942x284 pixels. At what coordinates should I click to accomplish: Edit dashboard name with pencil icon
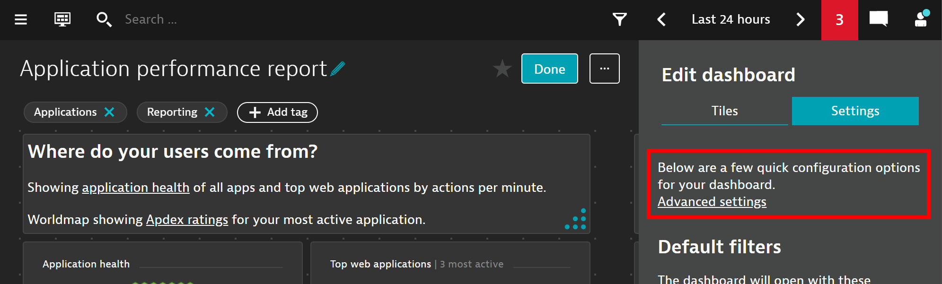click(x=338, y=69)
